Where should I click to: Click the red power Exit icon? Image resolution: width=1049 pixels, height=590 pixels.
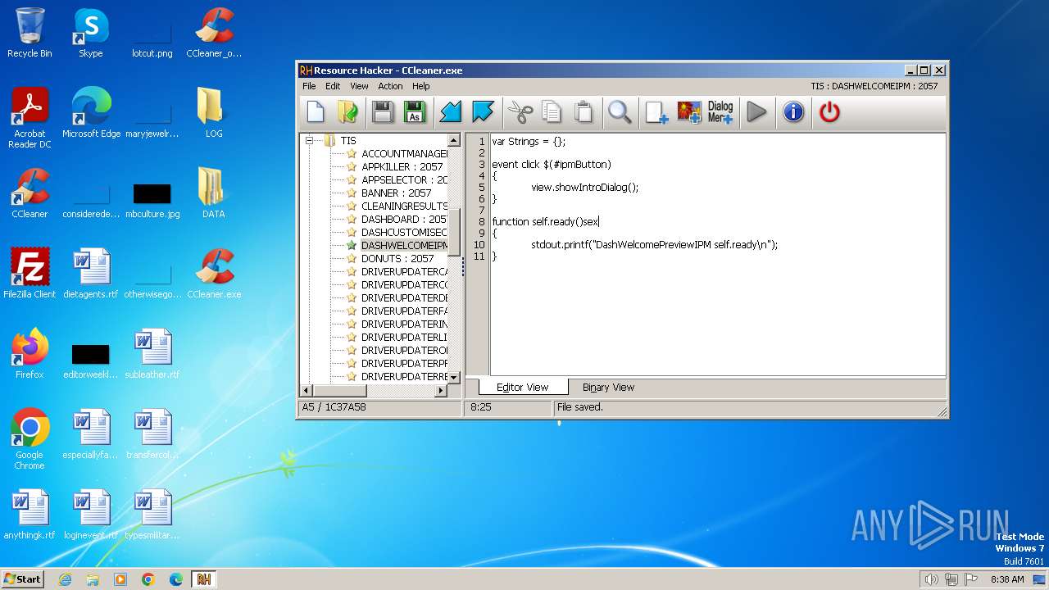(x=829, y=112)
